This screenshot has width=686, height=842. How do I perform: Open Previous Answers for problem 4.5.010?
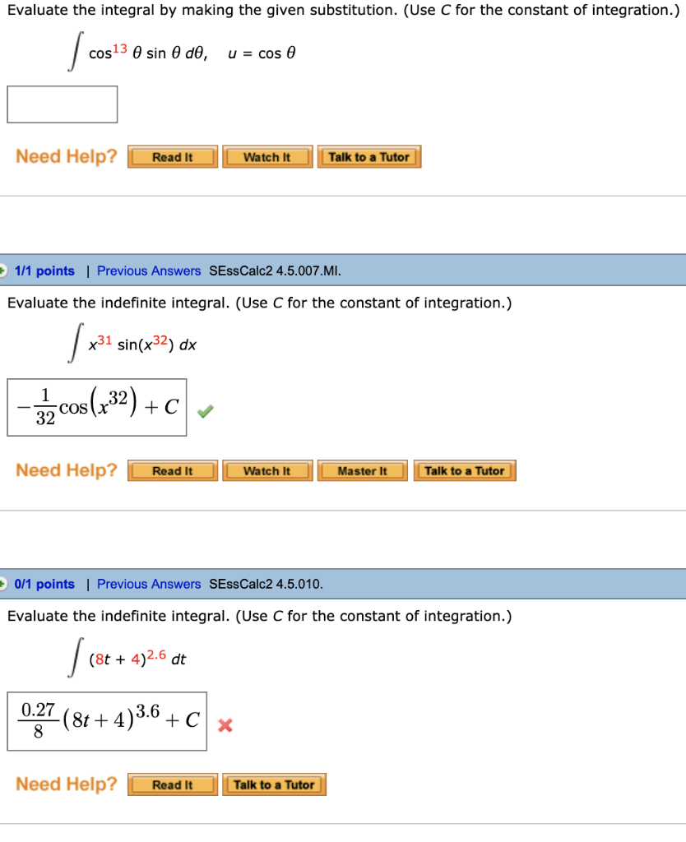click(149, 584)
